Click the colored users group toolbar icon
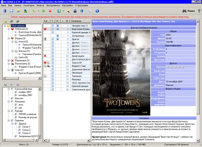202x147 pixels. 25,11
